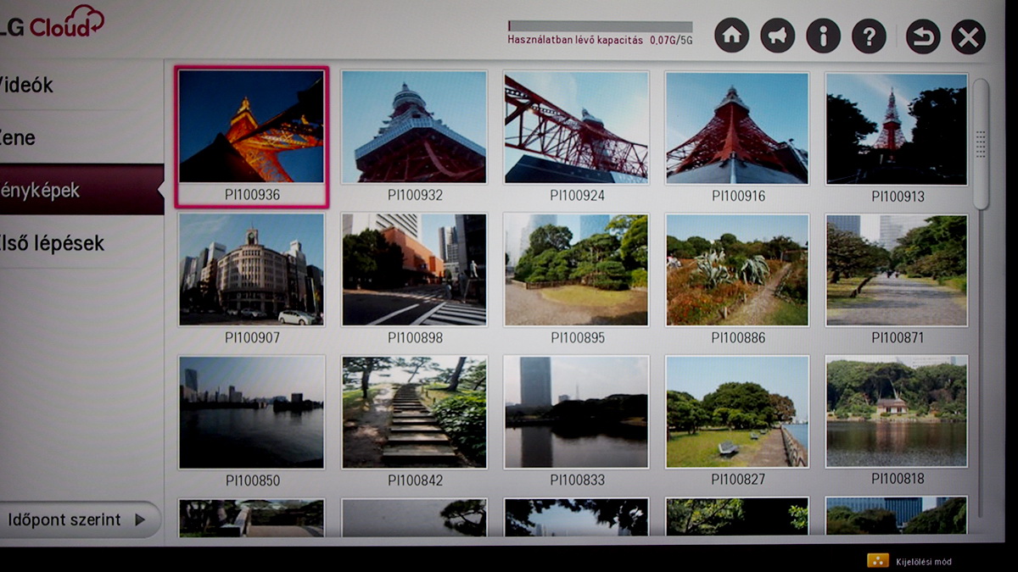This screenshot has height=572, width=1018.
Task: Close LG Cloud with the X icon
Action: [968, 36]
